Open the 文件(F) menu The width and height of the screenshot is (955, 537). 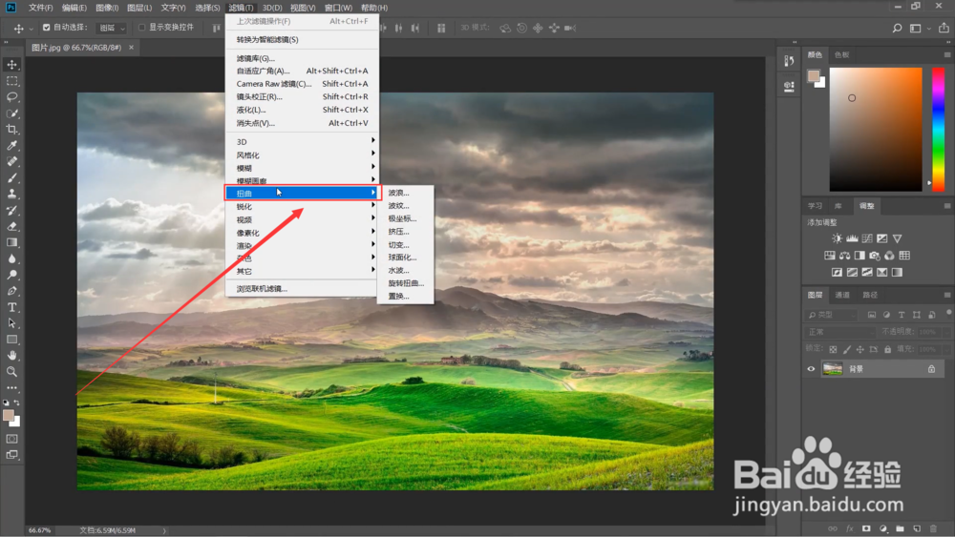click(41, 8)
